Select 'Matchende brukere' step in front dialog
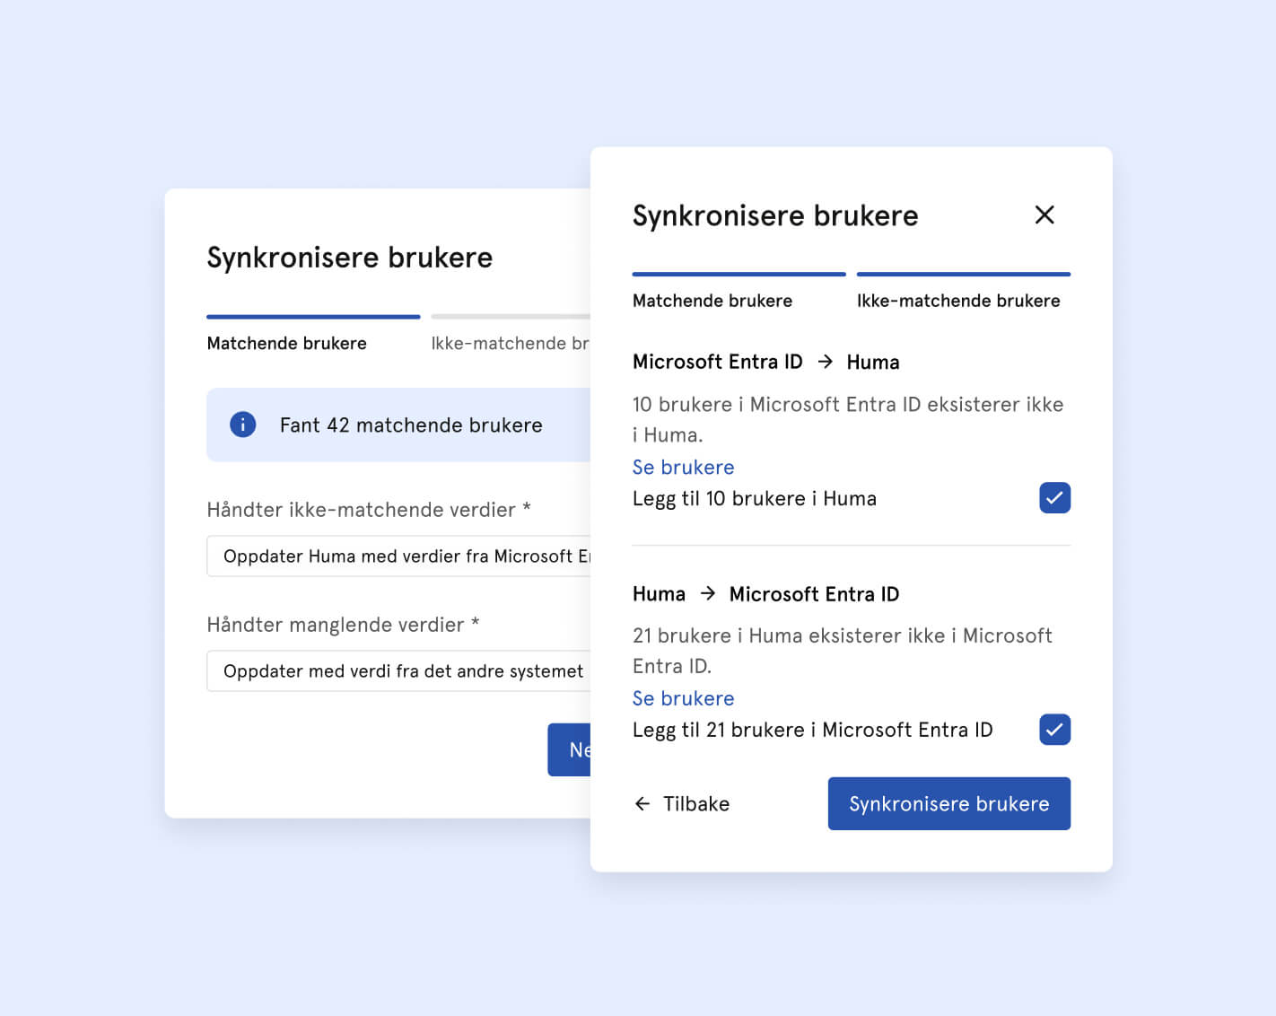 coord(712,301)
